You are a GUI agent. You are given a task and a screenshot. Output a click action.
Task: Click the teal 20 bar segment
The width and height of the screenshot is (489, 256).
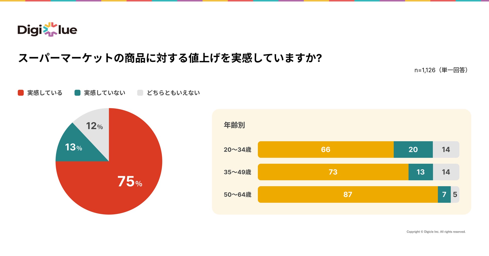413,150
